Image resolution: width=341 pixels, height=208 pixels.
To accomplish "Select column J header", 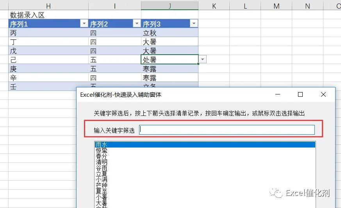I will click(x=170, y=6).
